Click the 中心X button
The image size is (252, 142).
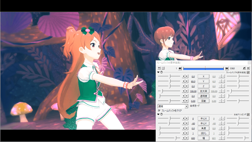[203, 119]
